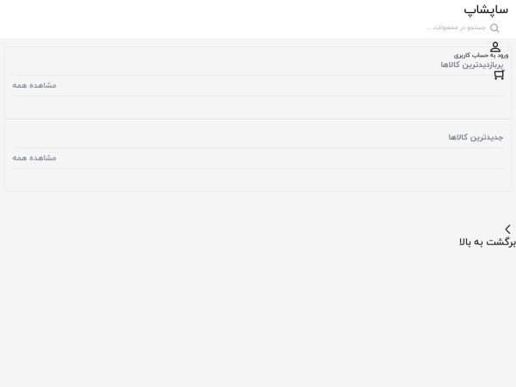
Task: Open the 'ورود به حساب کاربری' login link
Action: point(481,55)
